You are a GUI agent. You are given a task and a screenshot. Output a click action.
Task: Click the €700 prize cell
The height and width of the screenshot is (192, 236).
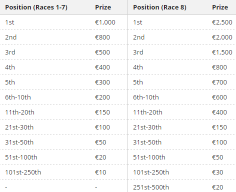point(219,82)
